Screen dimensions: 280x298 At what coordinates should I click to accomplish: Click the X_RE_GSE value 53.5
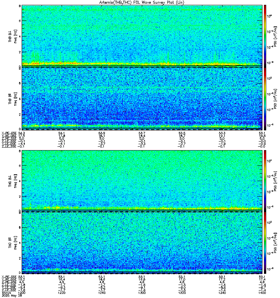coord(182,133)
